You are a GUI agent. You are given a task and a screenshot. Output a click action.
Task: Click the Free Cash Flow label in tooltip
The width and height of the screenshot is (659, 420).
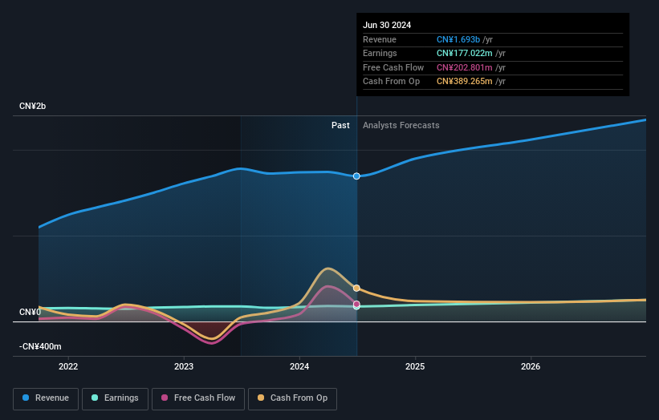(393, 67)
